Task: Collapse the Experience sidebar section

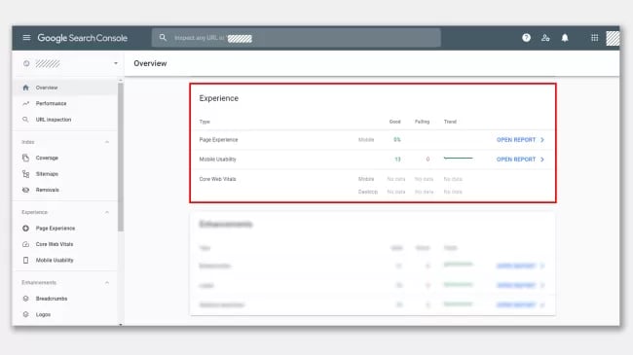Action: click(x=107, y=212)
